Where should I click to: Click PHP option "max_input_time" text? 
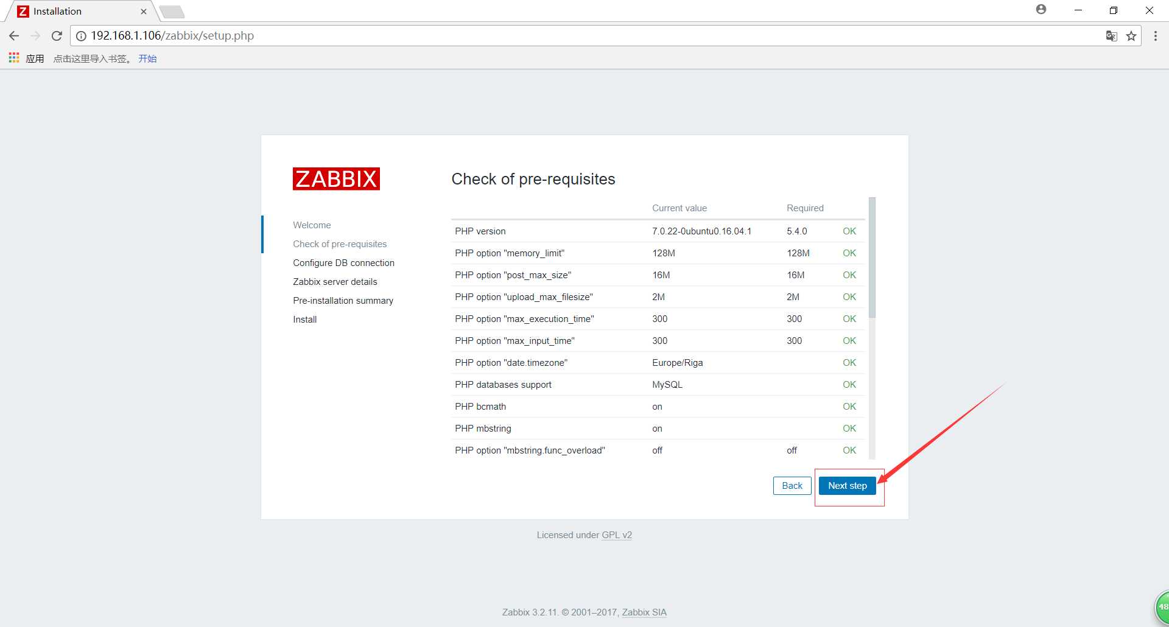pos(514,341)
